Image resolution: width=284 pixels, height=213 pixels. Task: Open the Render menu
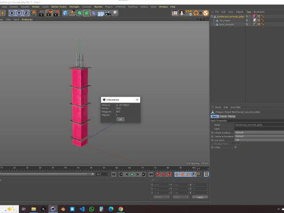pos(35,7)
